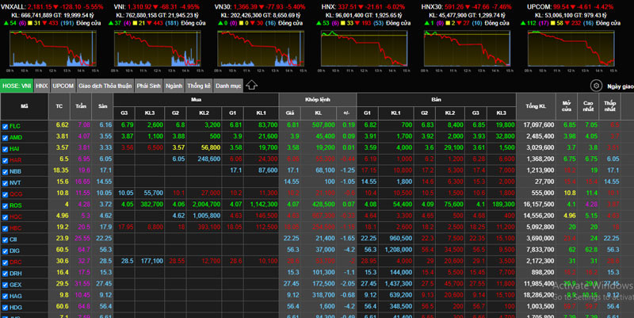The image size is (634, 318).
Task: Expand the Danh mục watchlist menu
Action: pyautogui.click(x=228, y=85)
